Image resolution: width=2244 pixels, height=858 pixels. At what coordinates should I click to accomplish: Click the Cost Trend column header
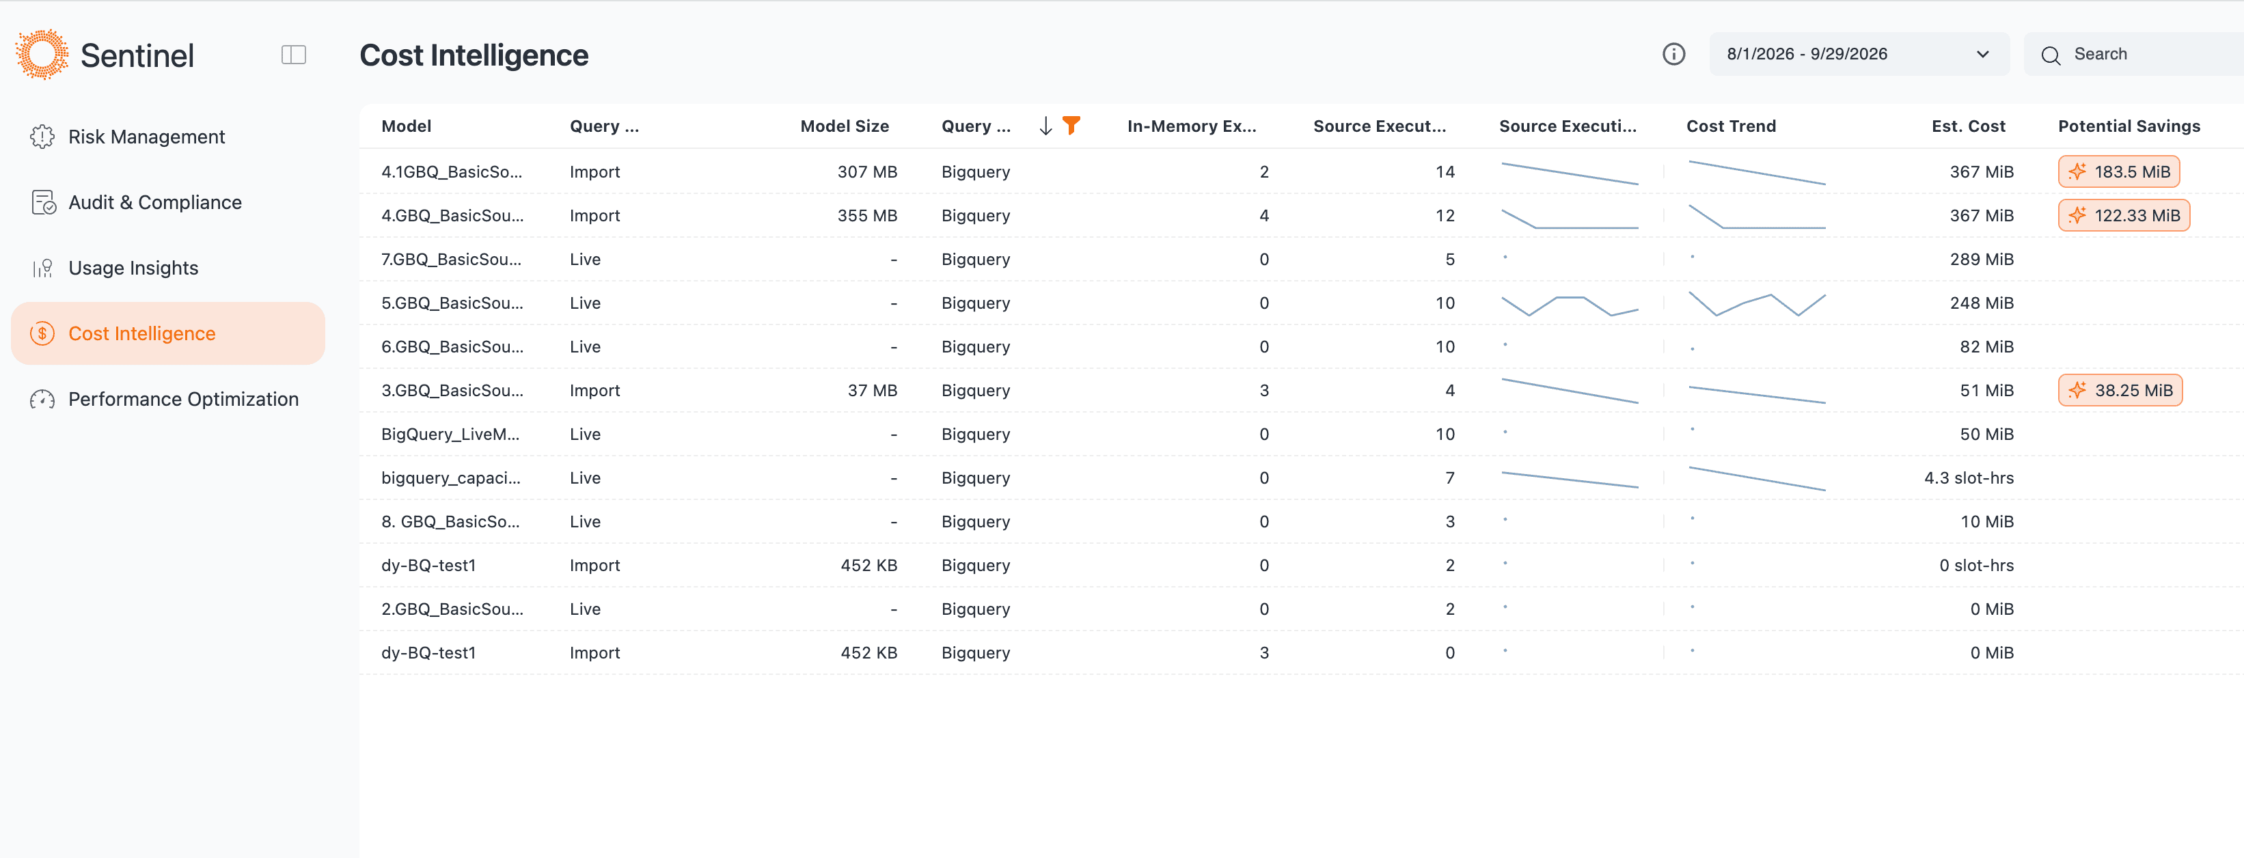pos(1730,126)
